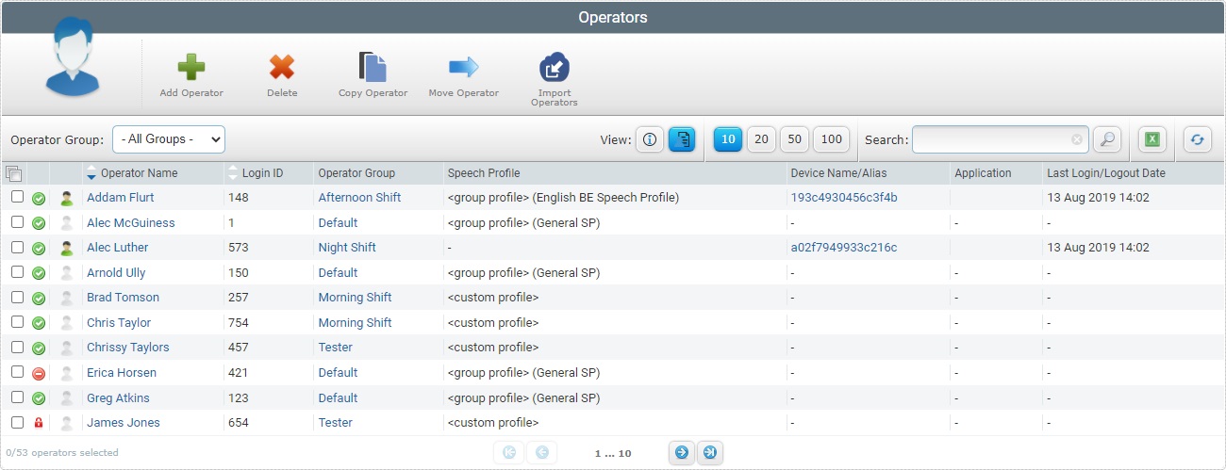Viewport: 1226px width, 470px height.
Task: Open the Afternoon Shift group link
Action: pos(359,198)
